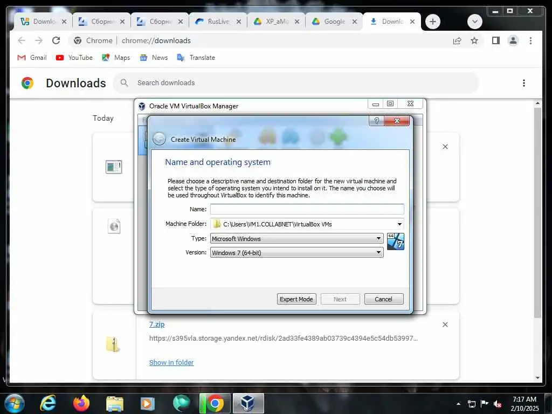Image resolution: width=552 pixels, height=414 pixels.
Task: Open Downloads page more actions menu
Action: [x=523, y=83]
